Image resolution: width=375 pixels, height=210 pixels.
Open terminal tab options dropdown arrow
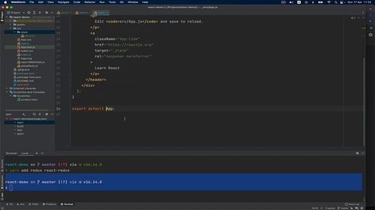point(42,153)
